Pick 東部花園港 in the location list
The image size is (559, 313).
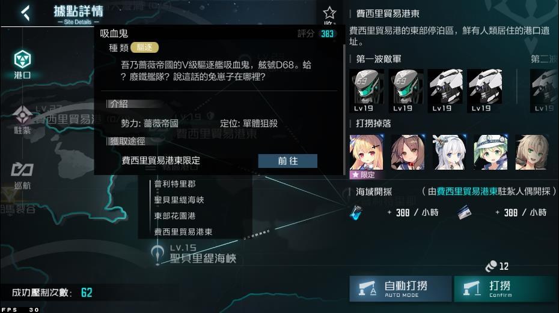pyautogui.click(x=175, y=216)
